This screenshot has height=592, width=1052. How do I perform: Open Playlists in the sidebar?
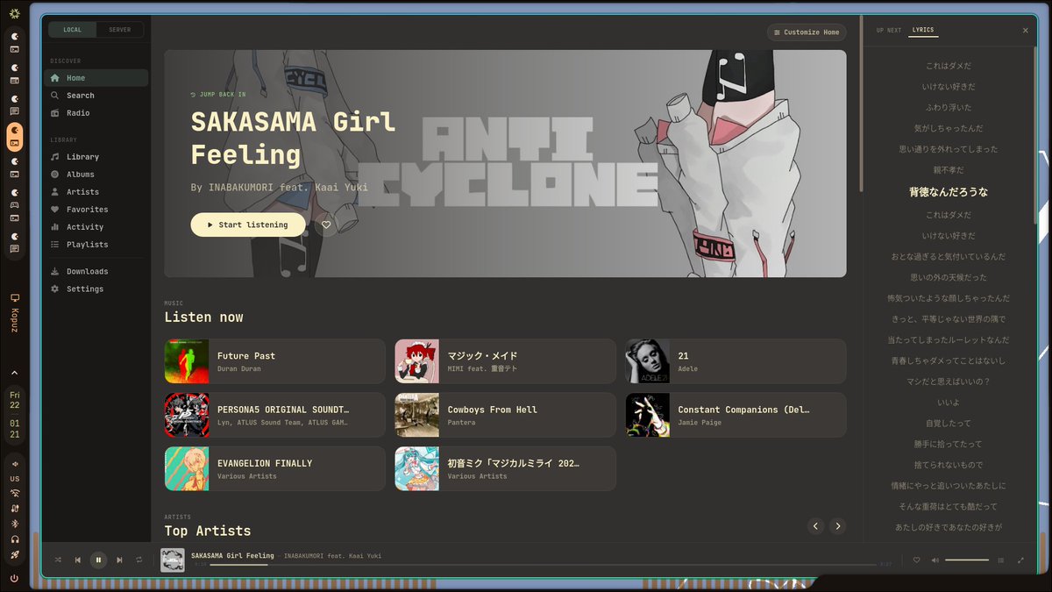96,245
